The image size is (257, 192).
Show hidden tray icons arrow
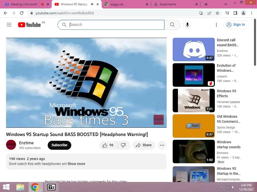221,187
